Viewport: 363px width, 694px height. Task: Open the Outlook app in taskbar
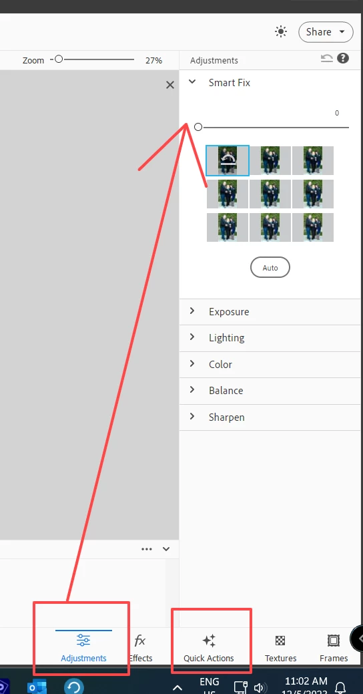[x=37, y=687]
